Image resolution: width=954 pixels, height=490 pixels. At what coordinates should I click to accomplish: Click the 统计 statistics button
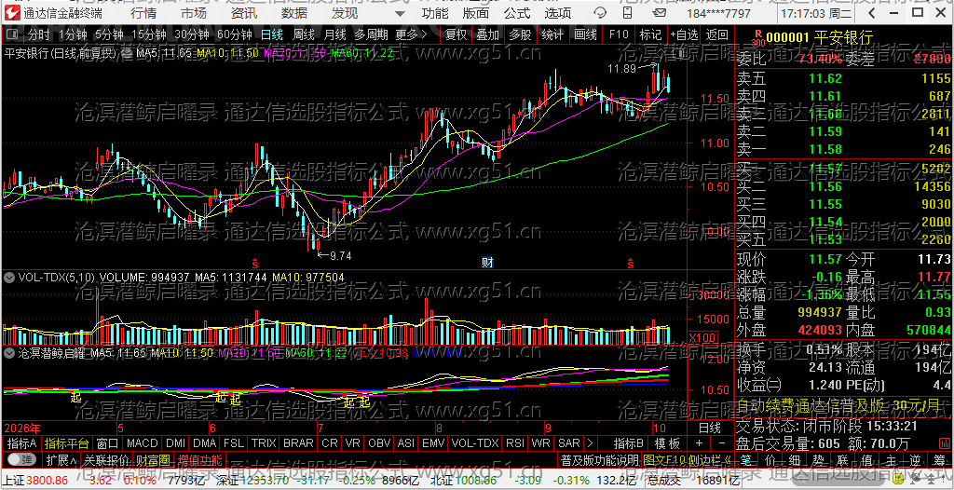point(552,35)
